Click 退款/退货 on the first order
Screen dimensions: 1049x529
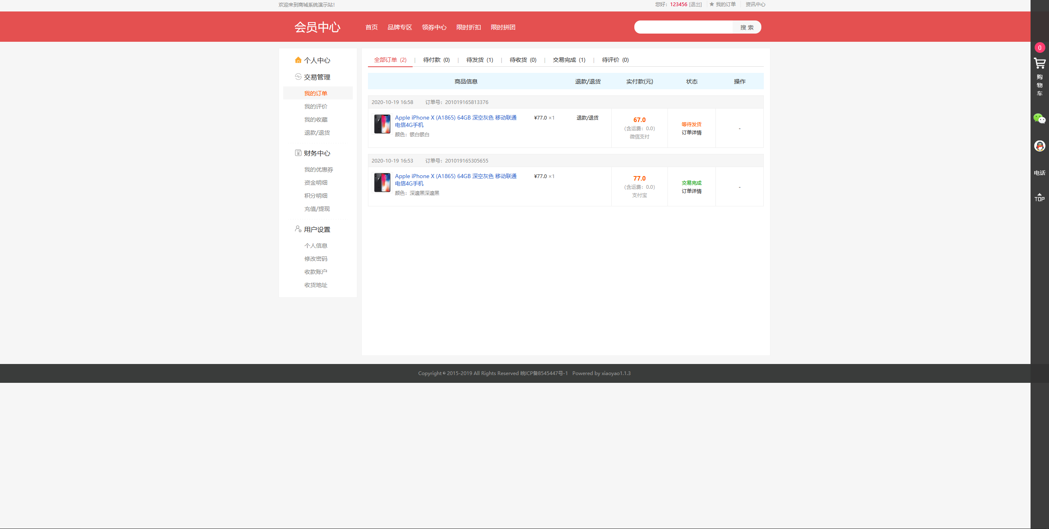(x=587, y=118)
